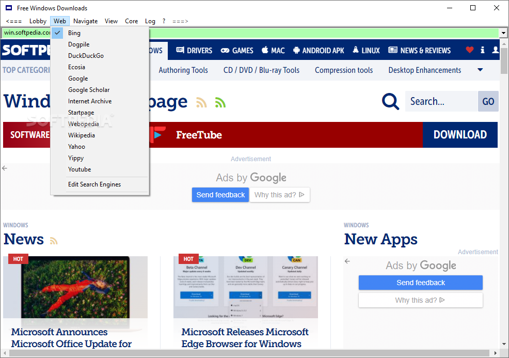Click in the Softpedia Search field
Image resolution: width=509 pixels, height=358 pixels.
coord(441,102)
